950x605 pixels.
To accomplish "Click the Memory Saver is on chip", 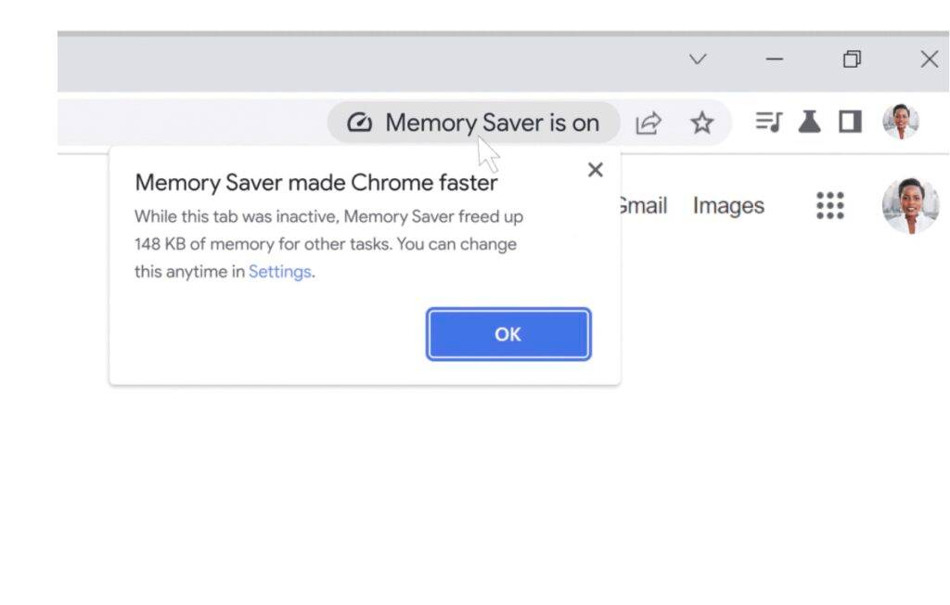I will tap(473, 122).
